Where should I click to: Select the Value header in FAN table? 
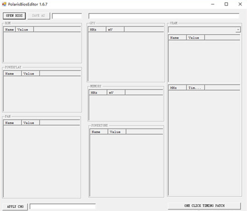pyautogui.click(x=30, y=123)
